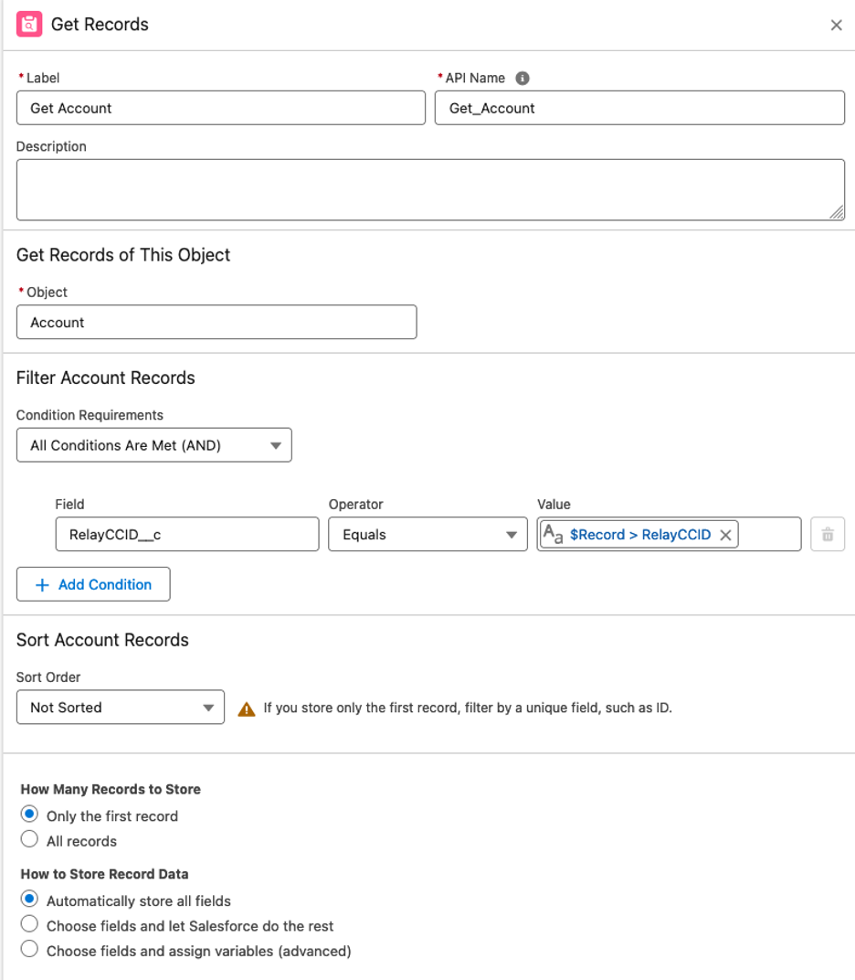Click the Object field containing Account

[x=216, y=323]
